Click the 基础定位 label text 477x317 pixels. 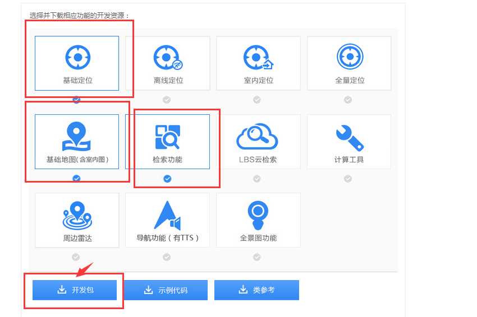tap(77, 80)
